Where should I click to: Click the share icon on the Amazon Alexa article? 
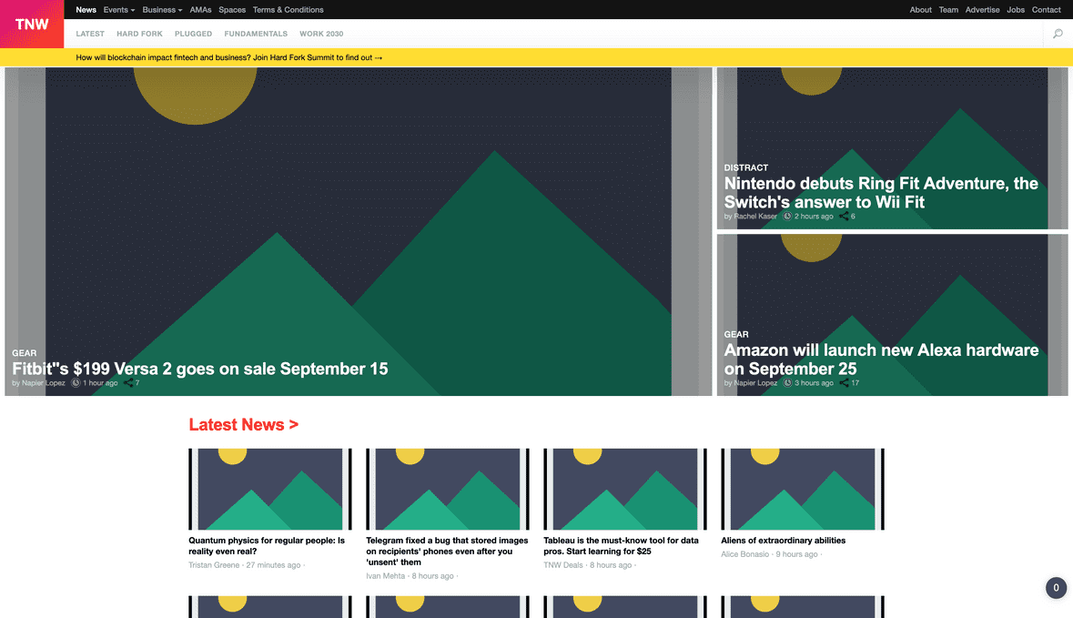846,382
